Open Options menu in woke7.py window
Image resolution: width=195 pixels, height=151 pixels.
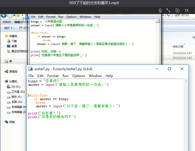click(79, 76)
